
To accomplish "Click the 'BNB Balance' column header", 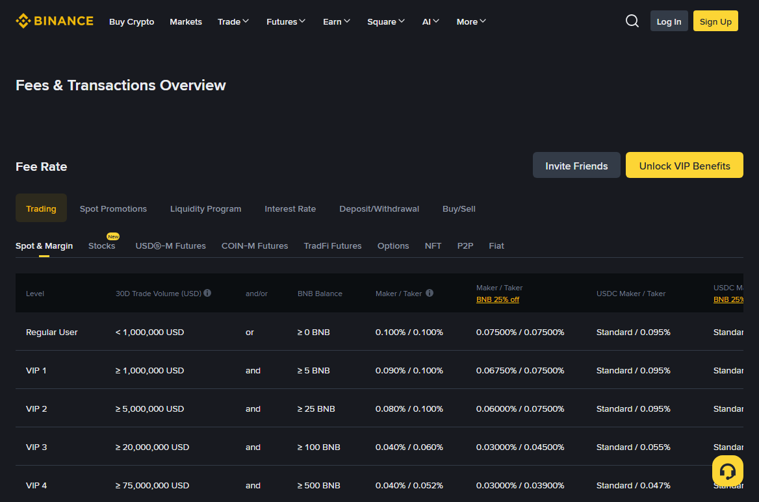I will pyautogui.click(x=320, y=294).
